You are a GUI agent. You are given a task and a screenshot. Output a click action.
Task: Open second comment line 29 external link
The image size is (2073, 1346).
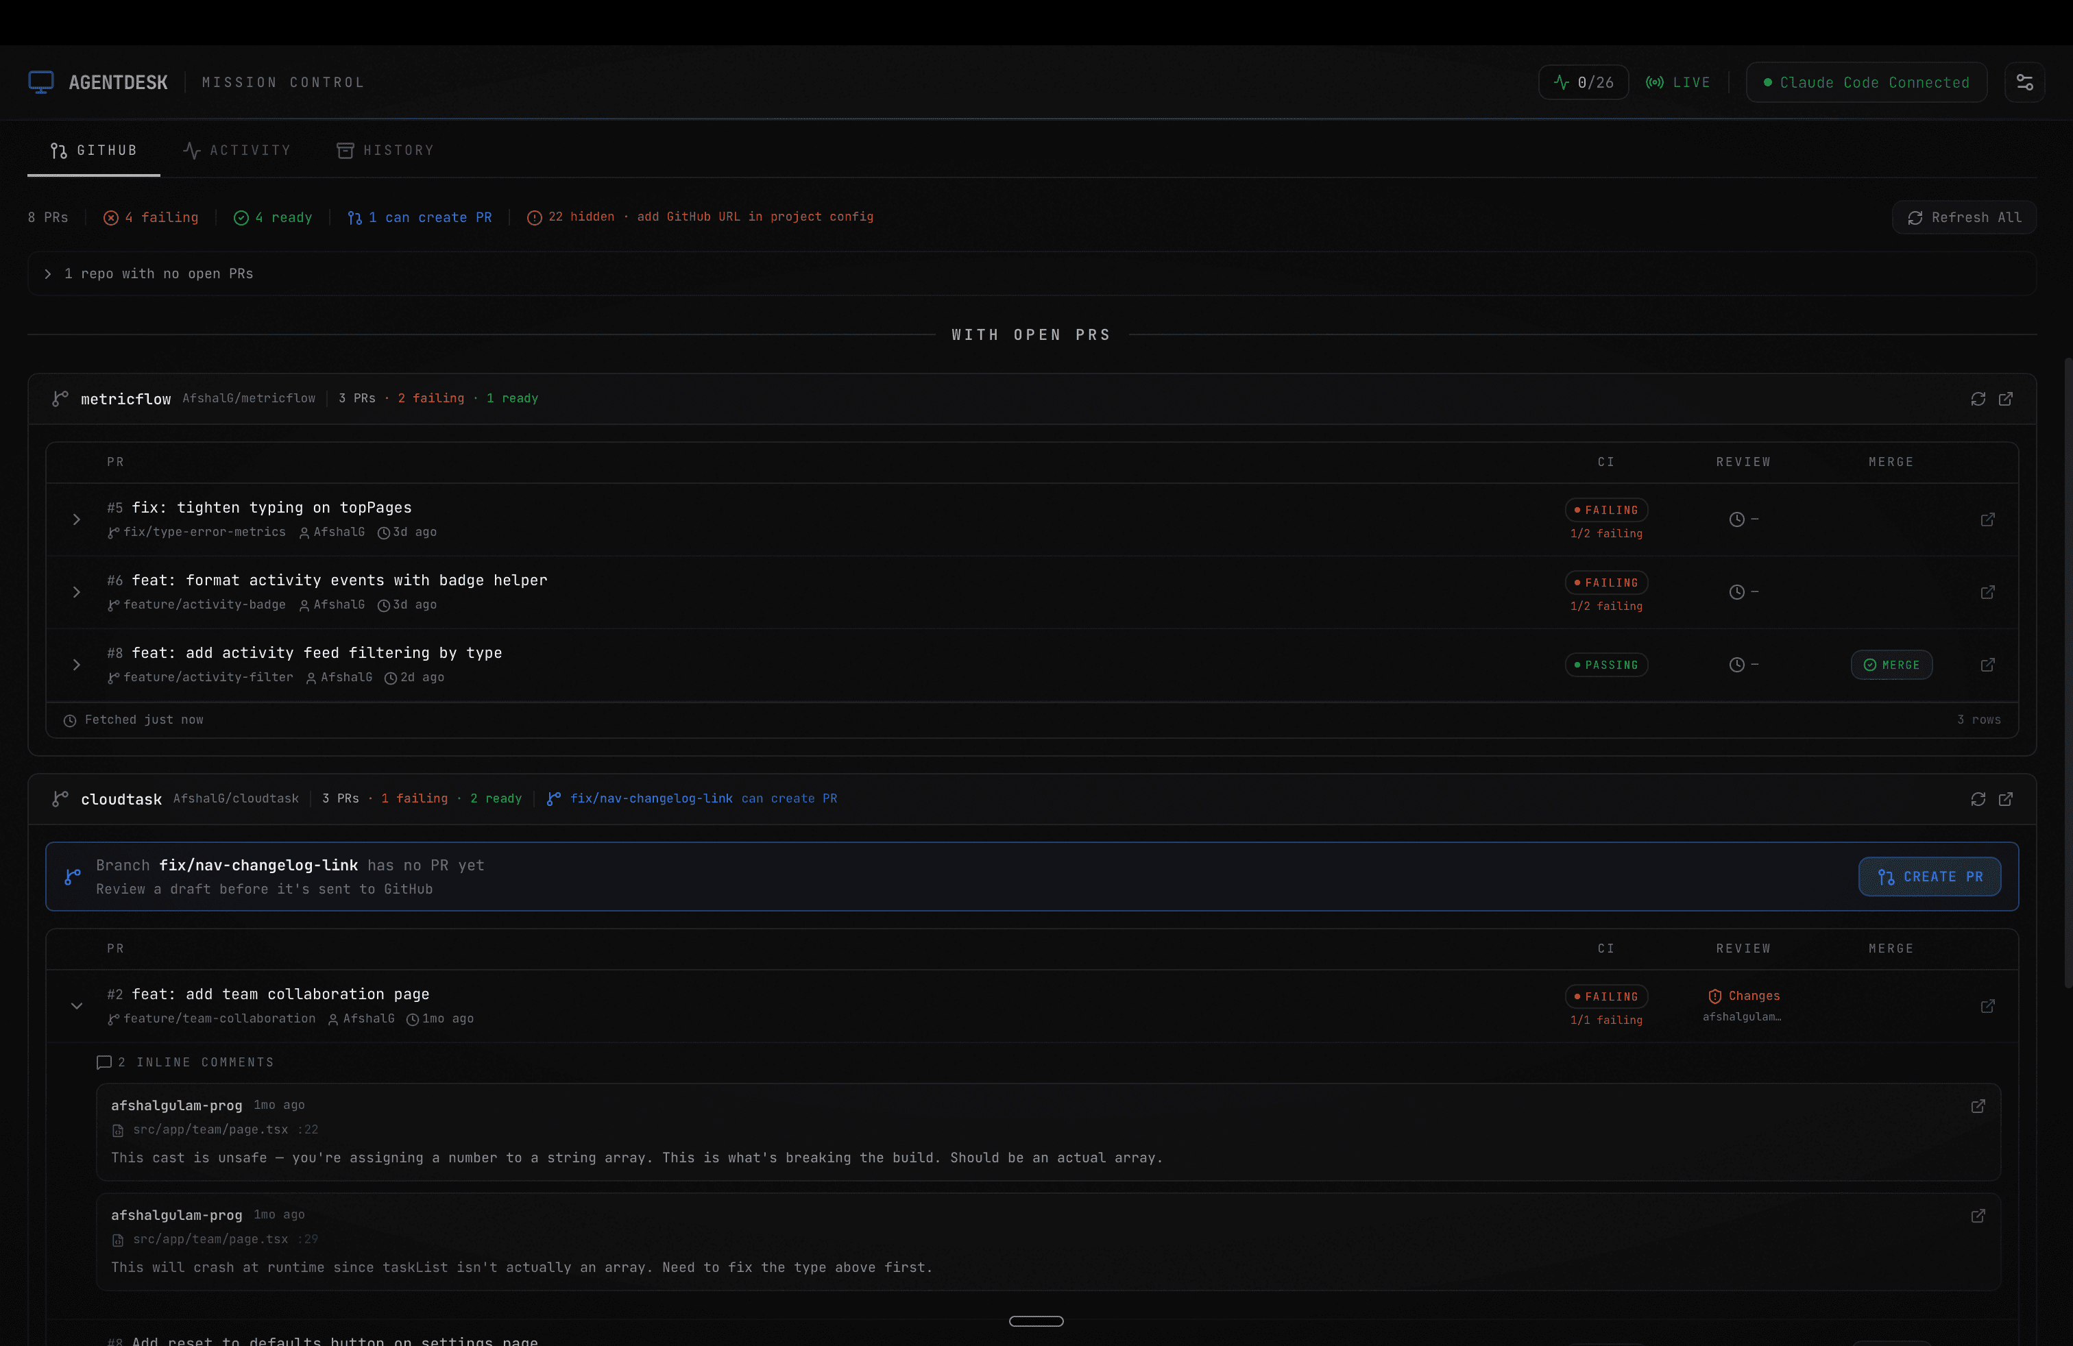coord(1978,1215)
